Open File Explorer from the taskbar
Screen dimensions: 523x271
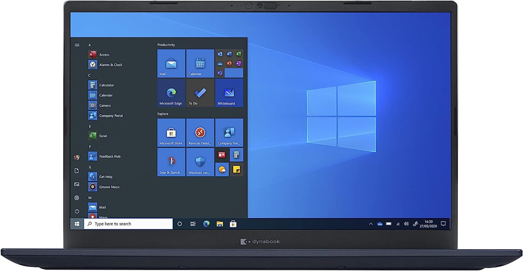pyautogui.click(x=220, y=224)
